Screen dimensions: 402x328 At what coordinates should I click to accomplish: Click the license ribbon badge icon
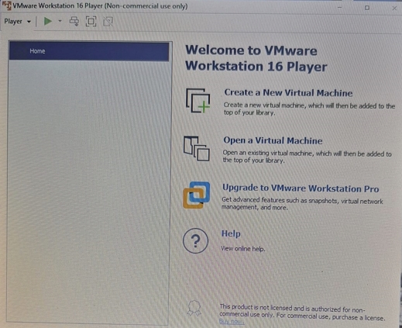point(194,308)
